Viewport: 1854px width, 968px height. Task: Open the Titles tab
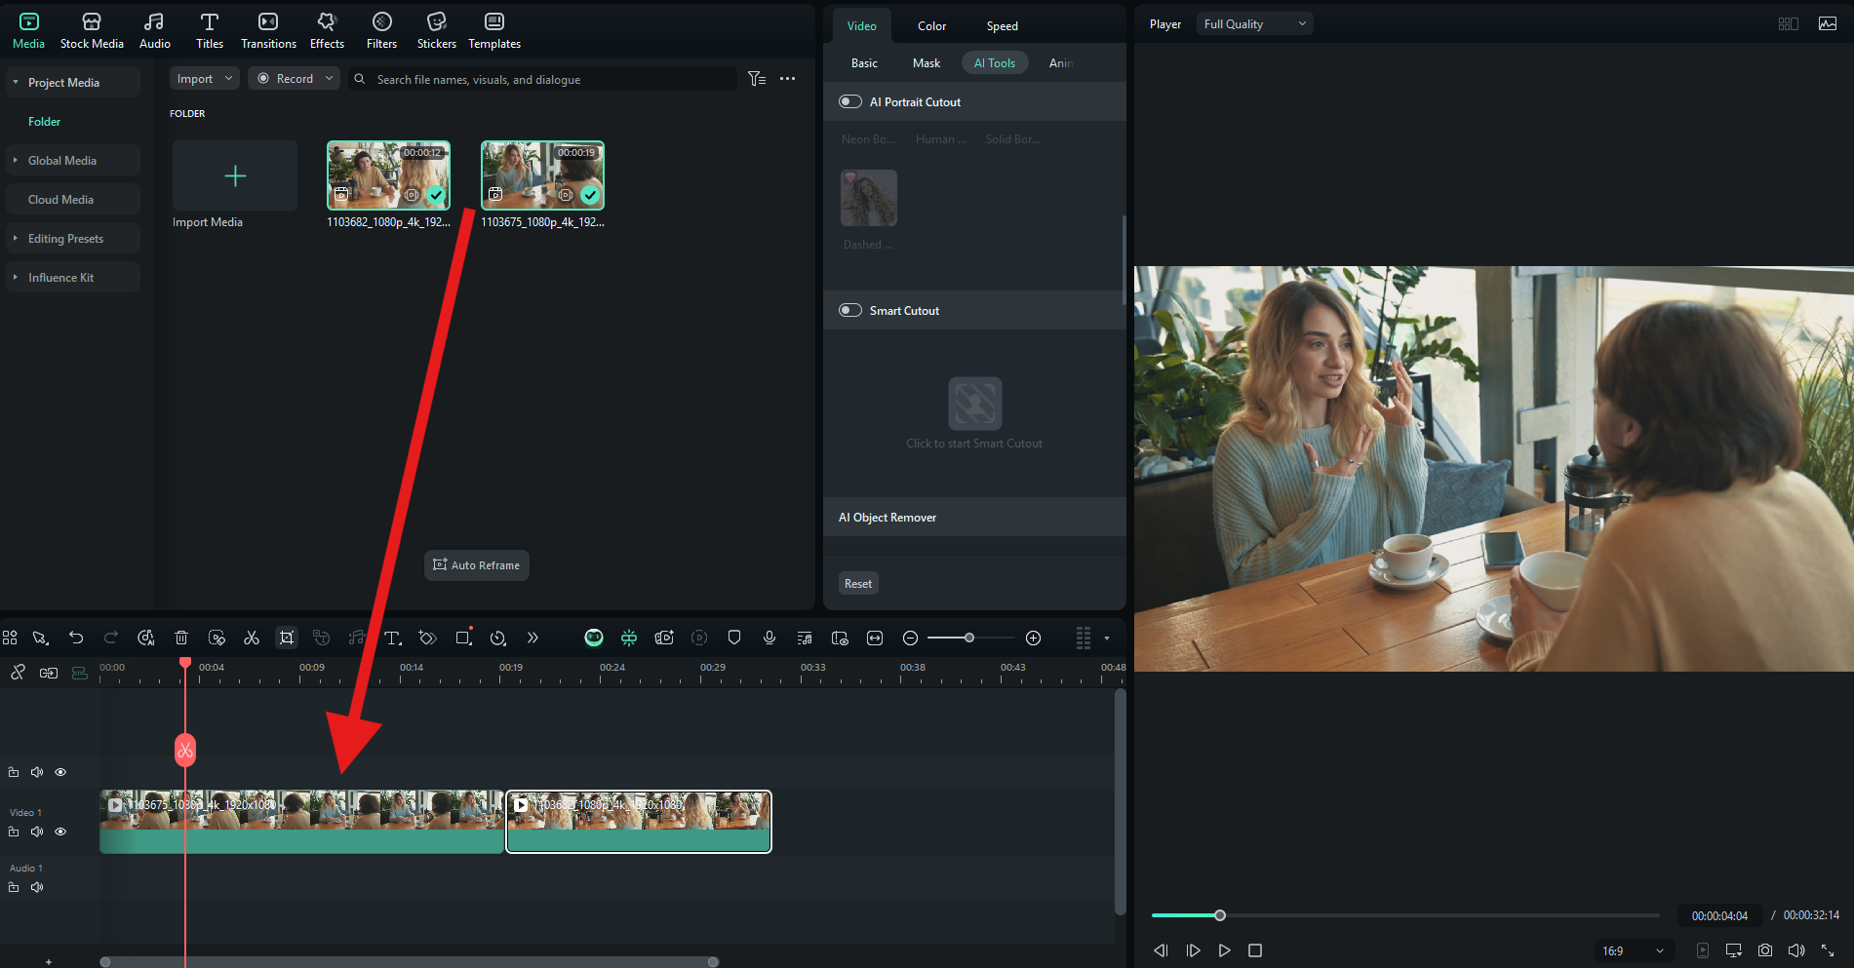tap(209, 31)
